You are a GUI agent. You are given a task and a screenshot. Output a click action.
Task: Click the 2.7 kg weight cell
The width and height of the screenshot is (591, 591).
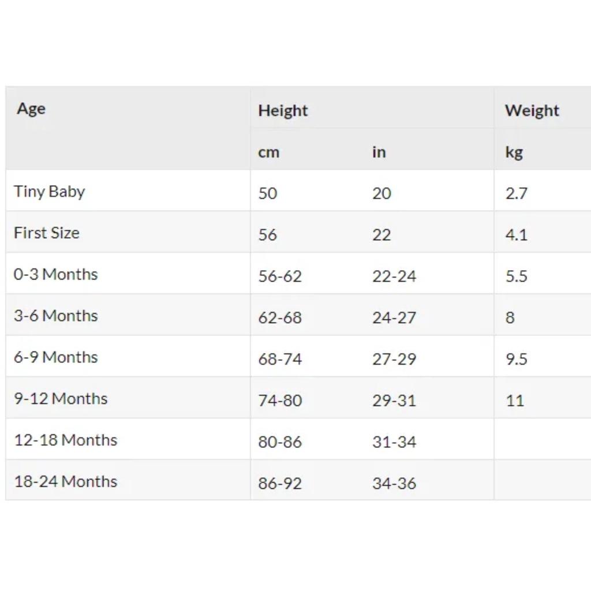517,193
